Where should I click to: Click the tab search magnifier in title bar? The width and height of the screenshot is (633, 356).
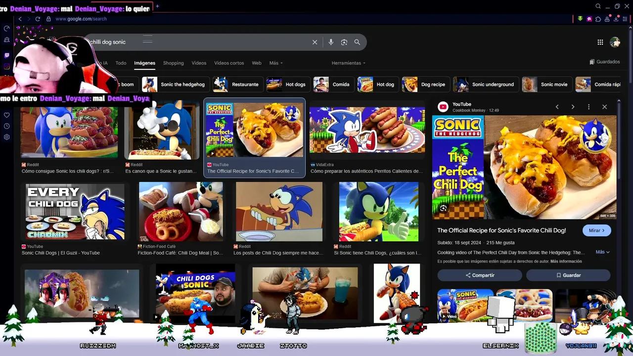click(598, 6)
